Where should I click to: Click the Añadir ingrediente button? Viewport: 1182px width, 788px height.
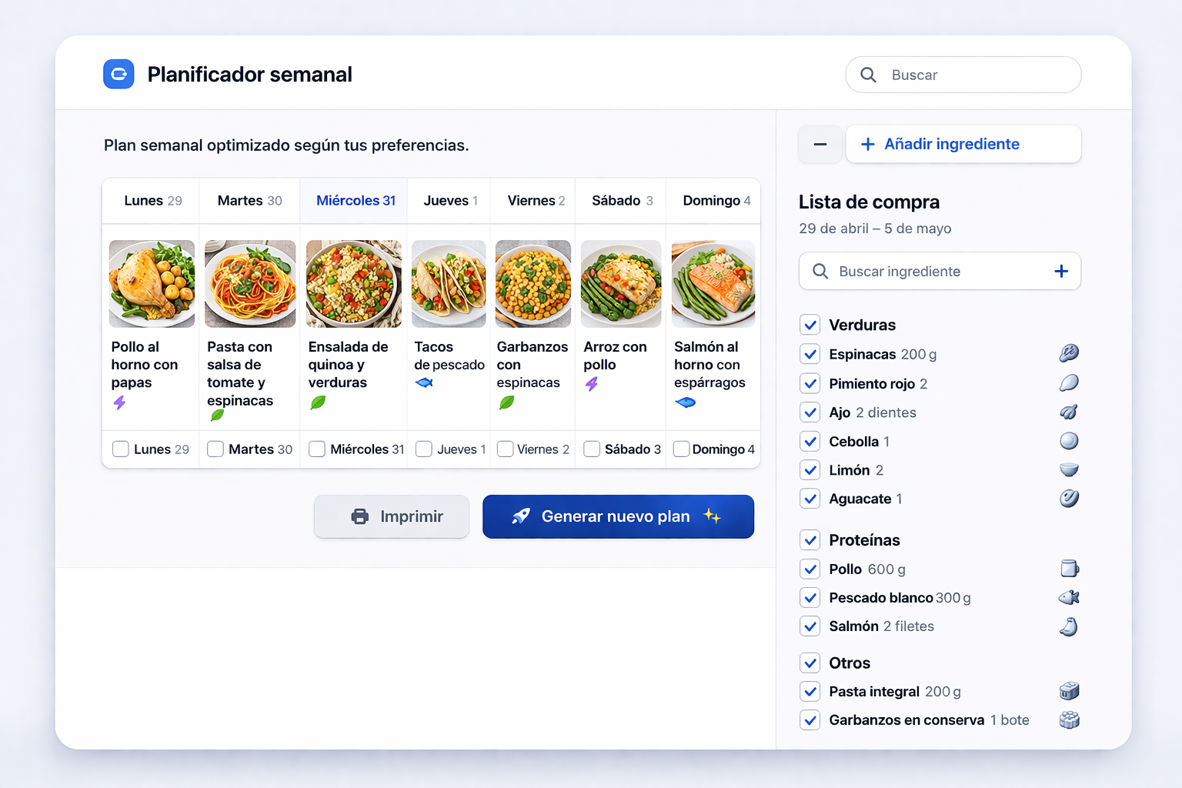pyautogui.click(x=963, y=144)
